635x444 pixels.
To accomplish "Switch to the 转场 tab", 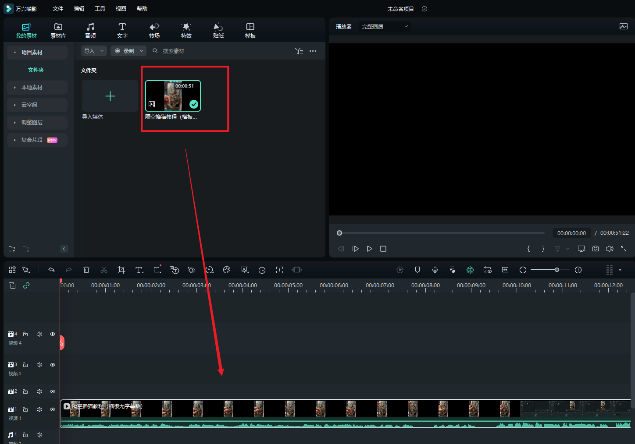I will click(x=154, y=30).
